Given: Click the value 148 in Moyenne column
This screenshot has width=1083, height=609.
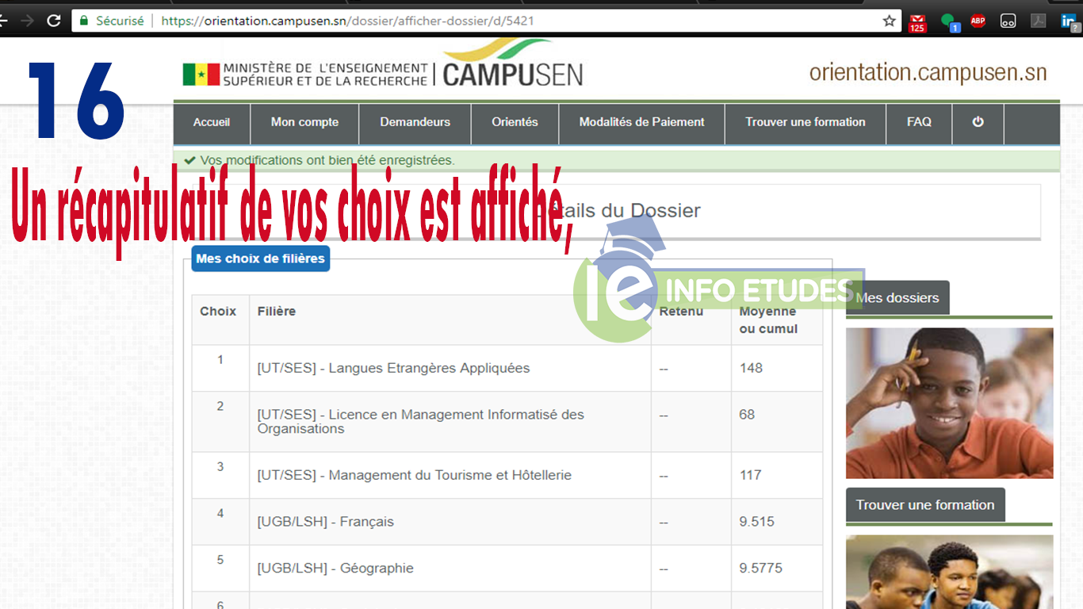Looking at the screenshot, I should 751,368.
